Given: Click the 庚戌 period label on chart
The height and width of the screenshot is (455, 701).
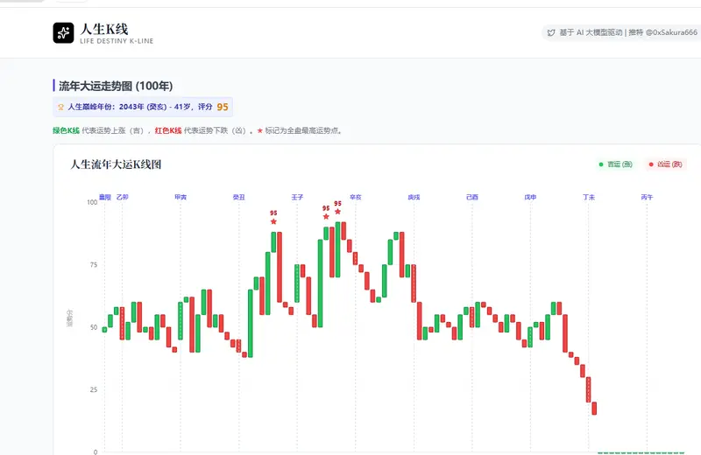Looking at the screenshot, I should [414, 198].
